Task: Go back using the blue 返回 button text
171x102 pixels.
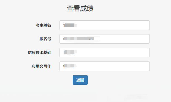Action: (x=80, y=80)
